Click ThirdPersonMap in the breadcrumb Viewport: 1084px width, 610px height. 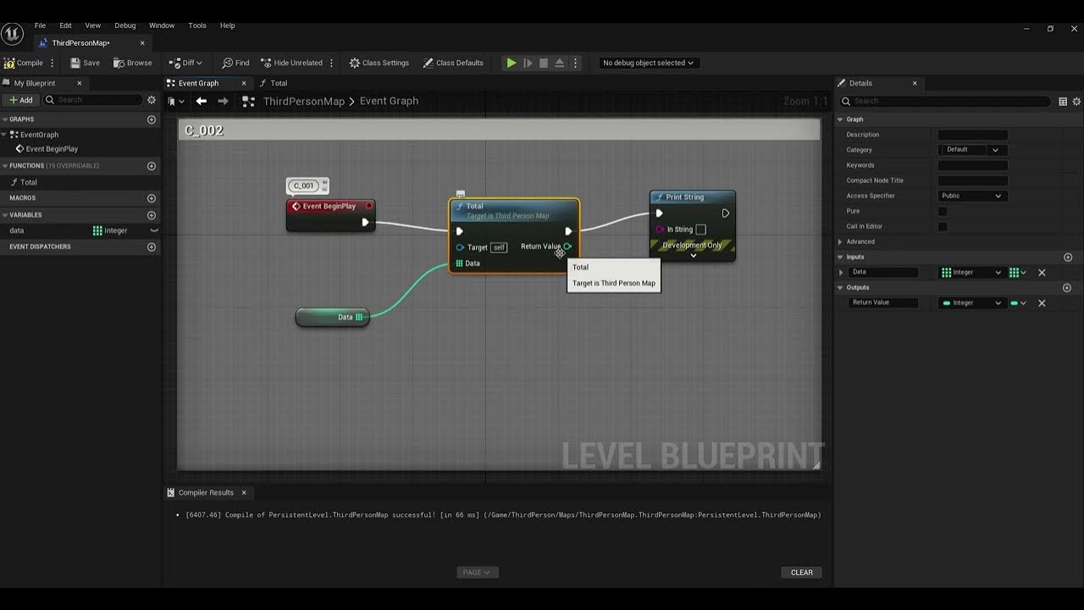pyautogui.click(x=304, y=101)
